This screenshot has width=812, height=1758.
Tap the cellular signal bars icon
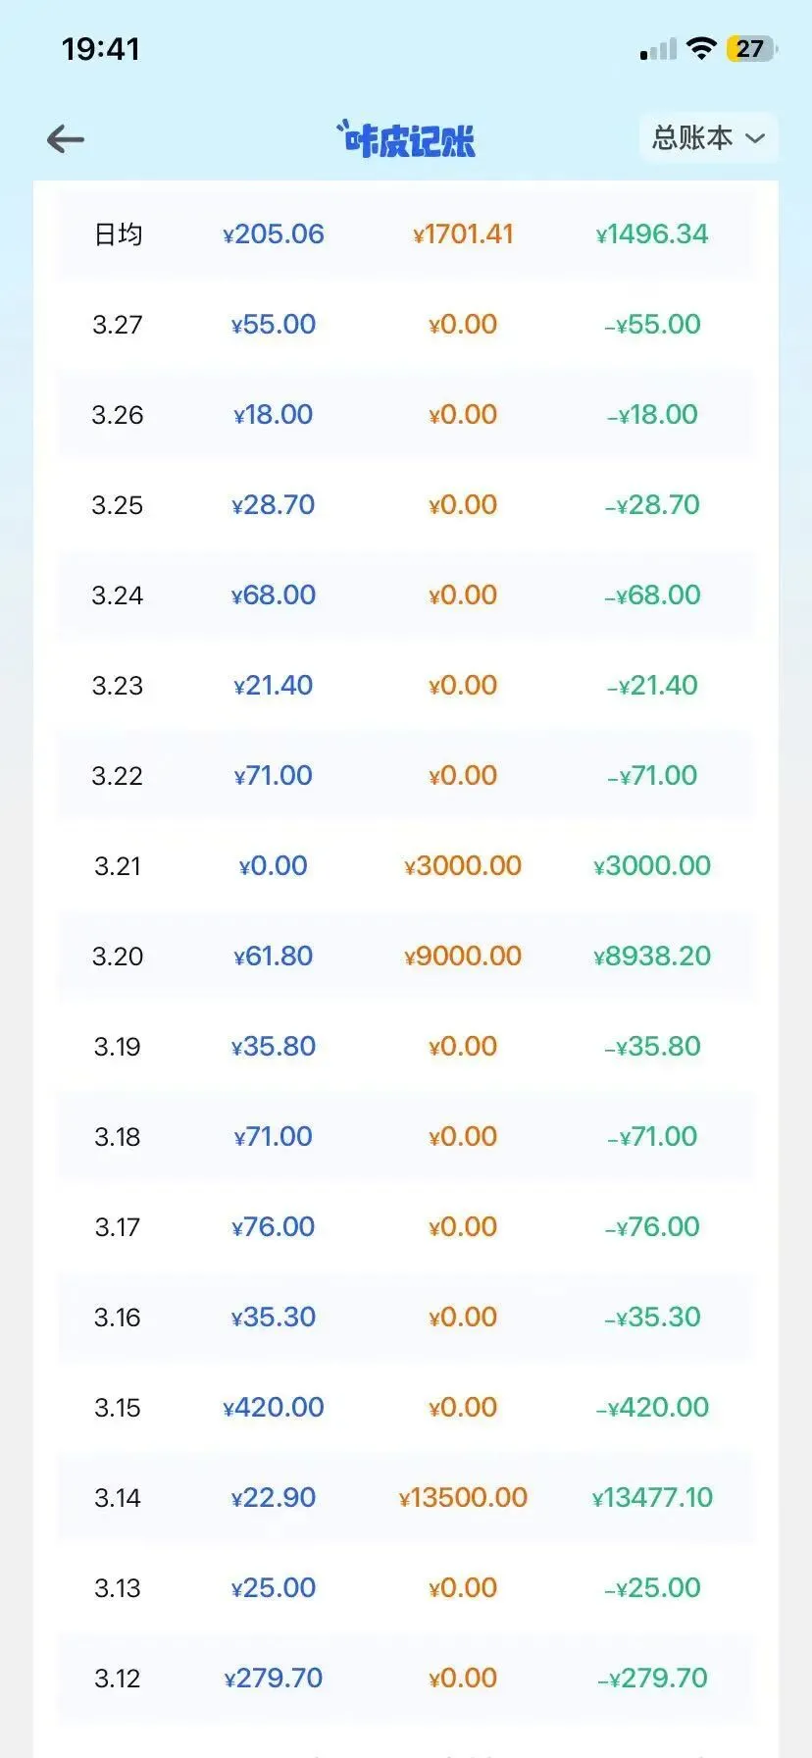click(x=658, y=49)
